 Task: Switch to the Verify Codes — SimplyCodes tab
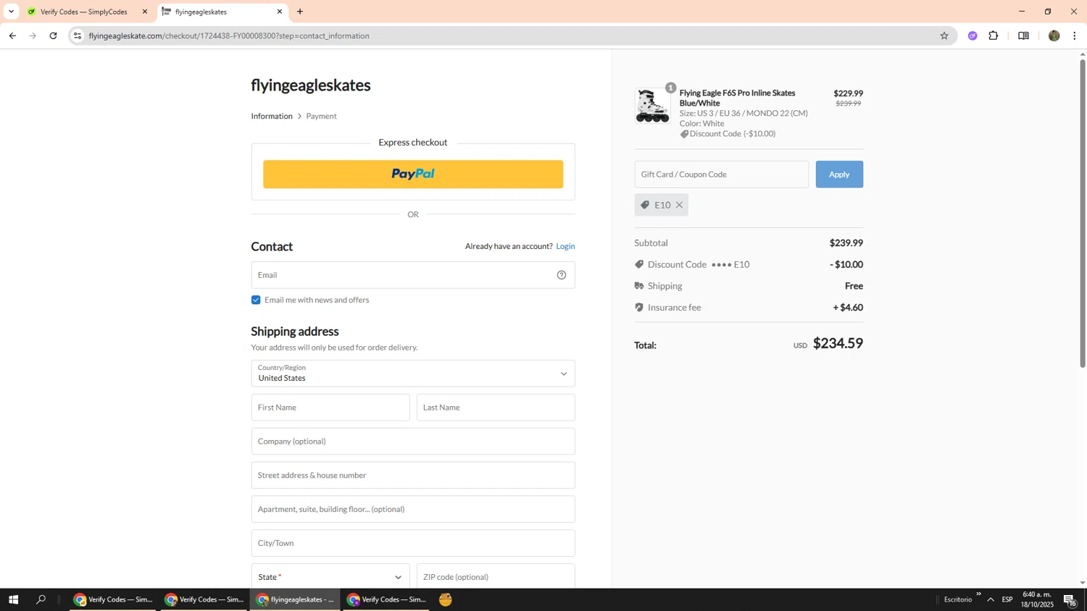[x=85, y=12]
